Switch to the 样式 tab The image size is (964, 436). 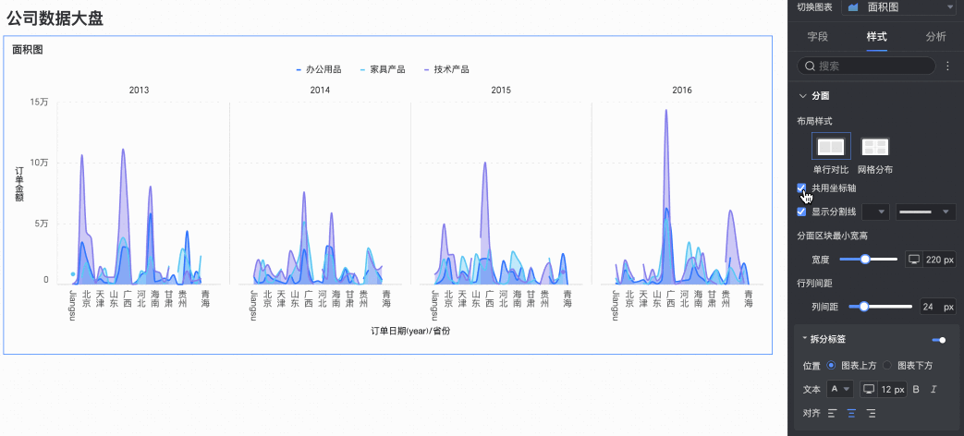click(x=877, y=37)
